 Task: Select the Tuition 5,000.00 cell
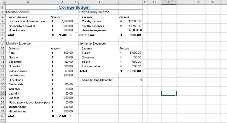click(130, 53)
